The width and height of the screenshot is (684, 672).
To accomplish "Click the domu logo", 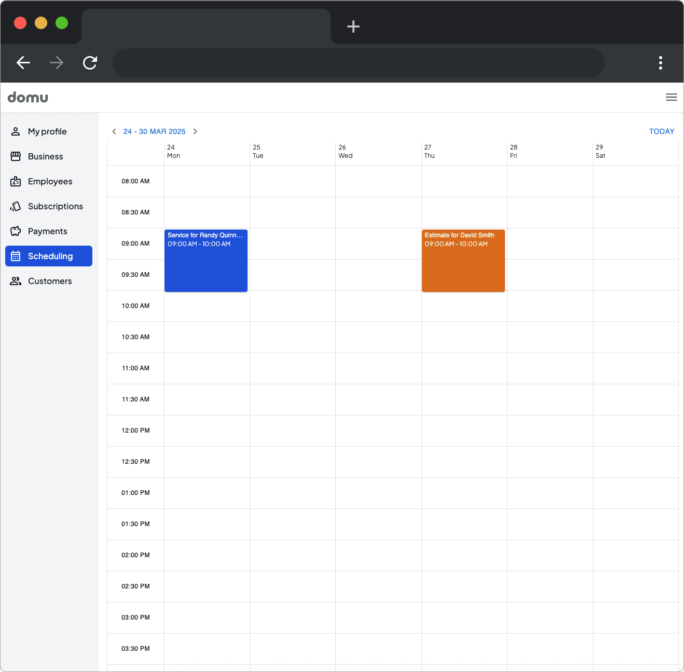I will pos(28,97).
